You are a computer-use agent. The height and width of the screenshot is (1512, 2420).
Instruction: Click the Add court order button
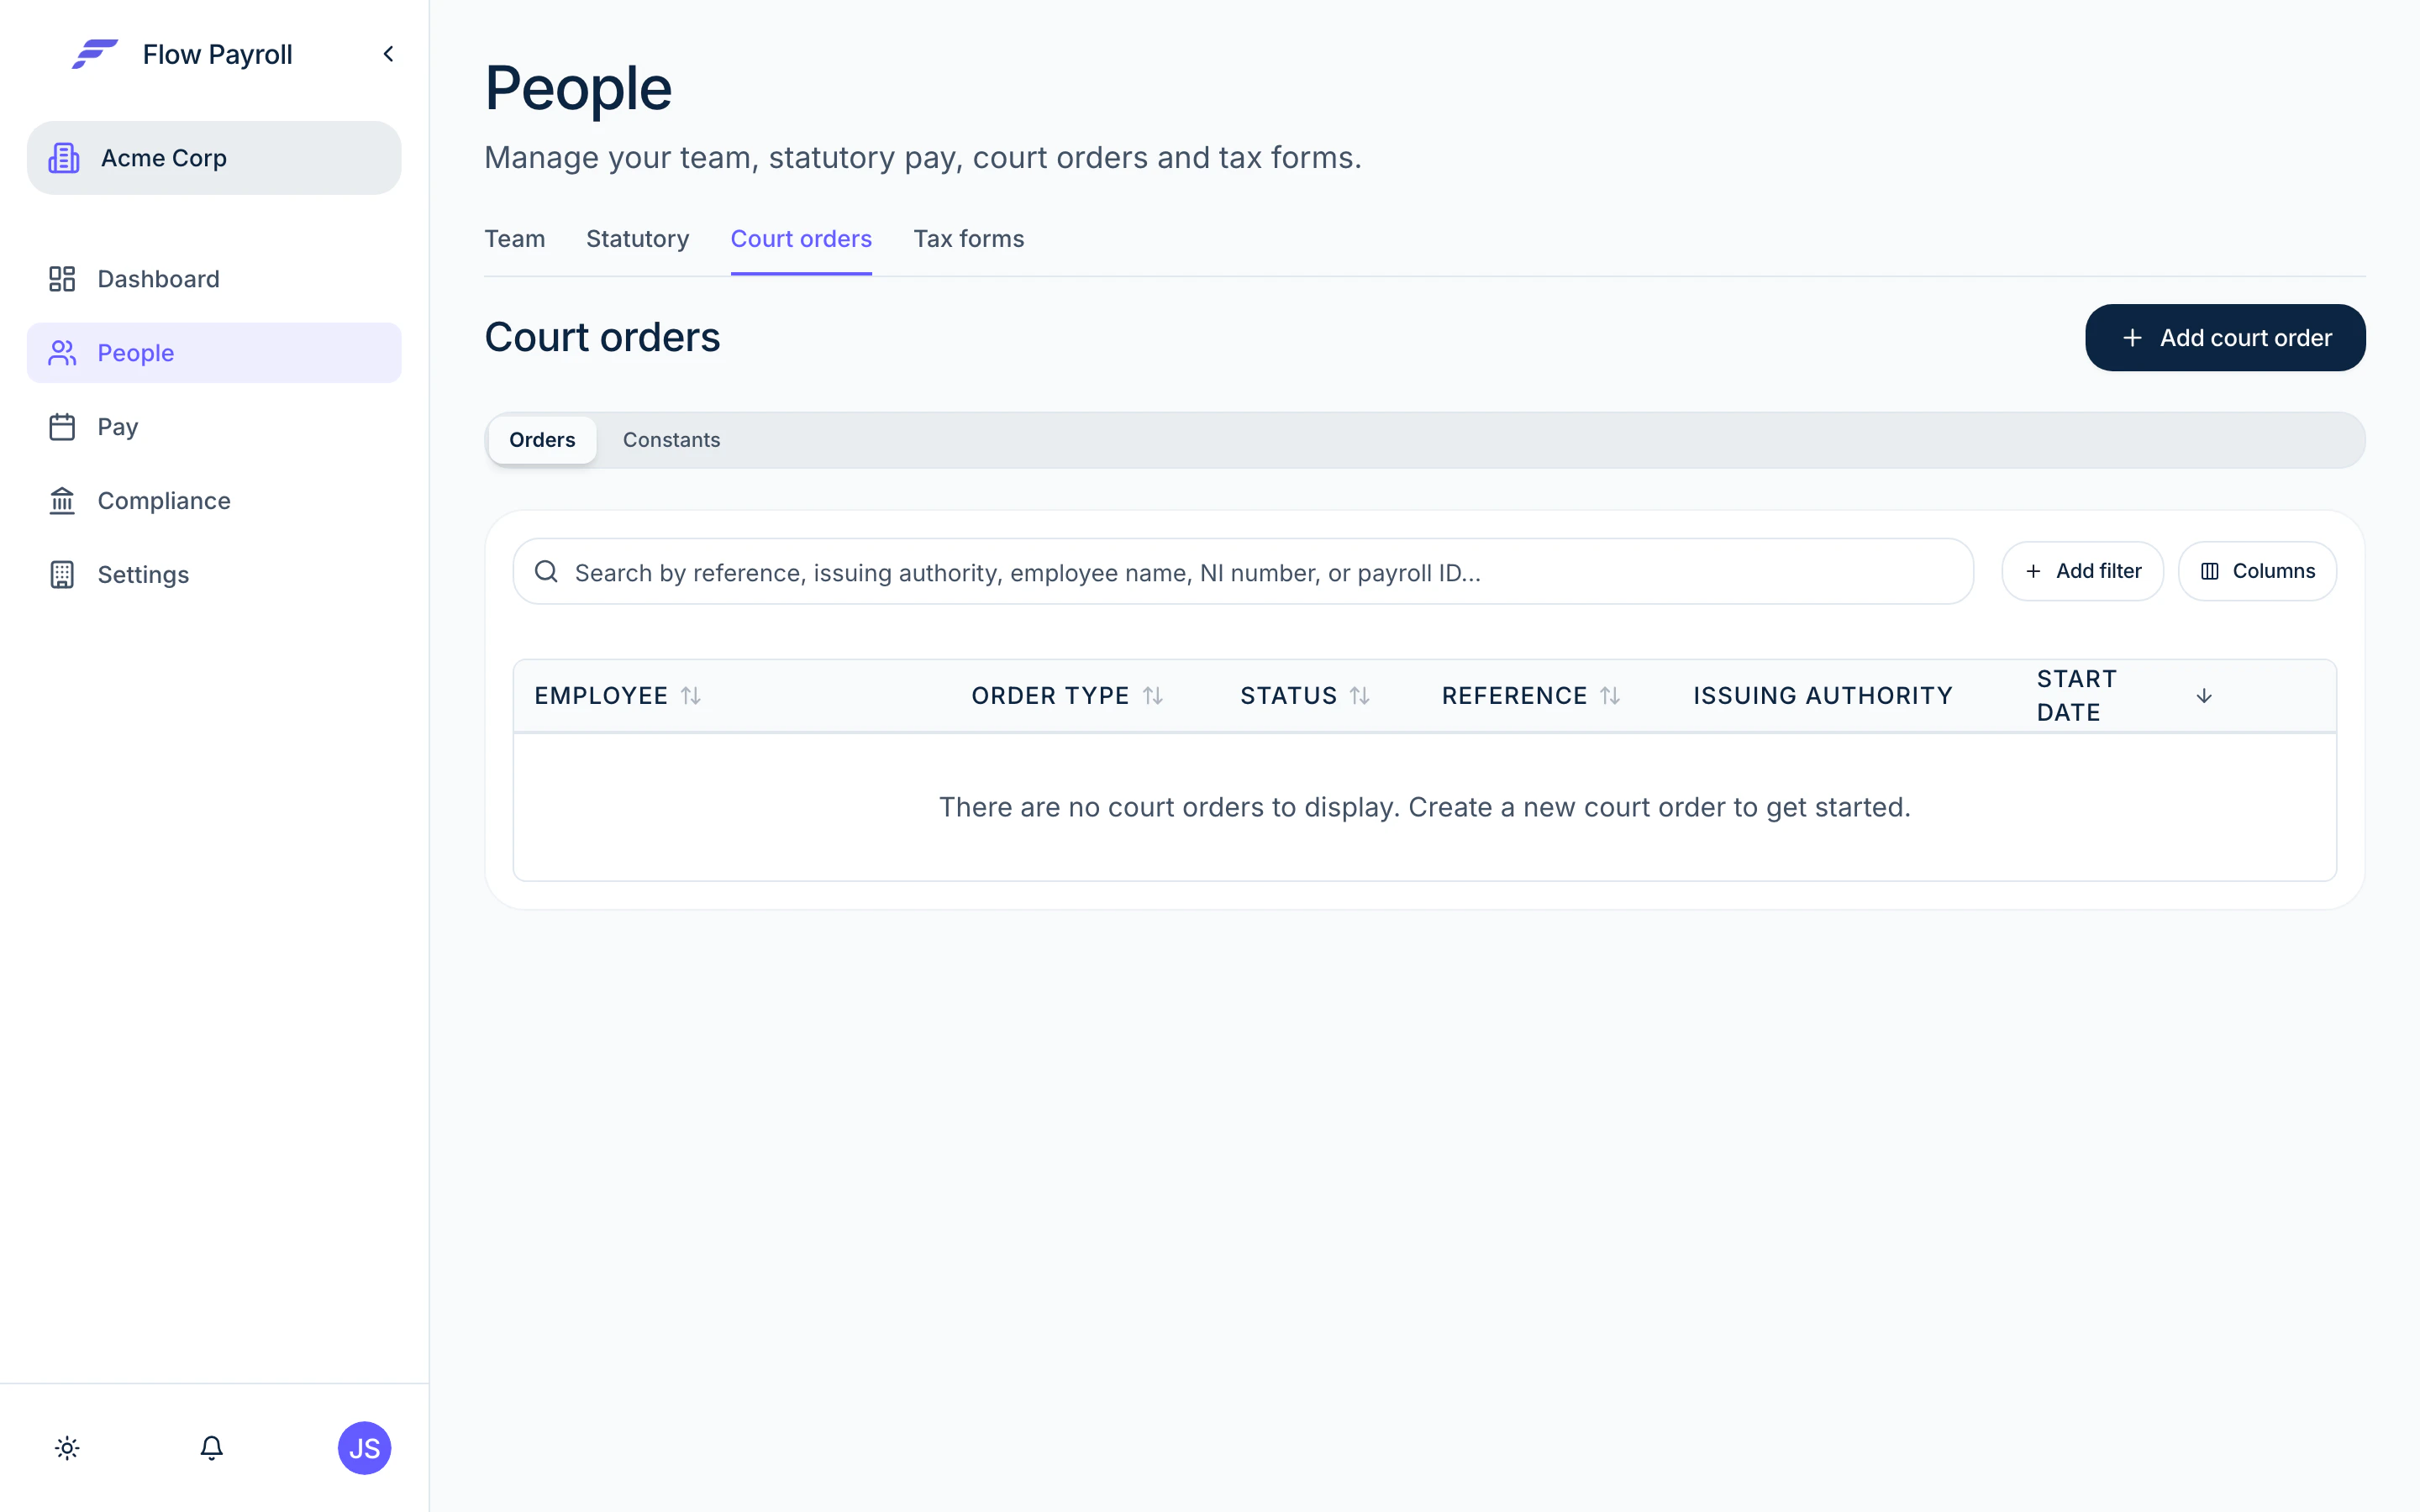(x=2225, y=338)
